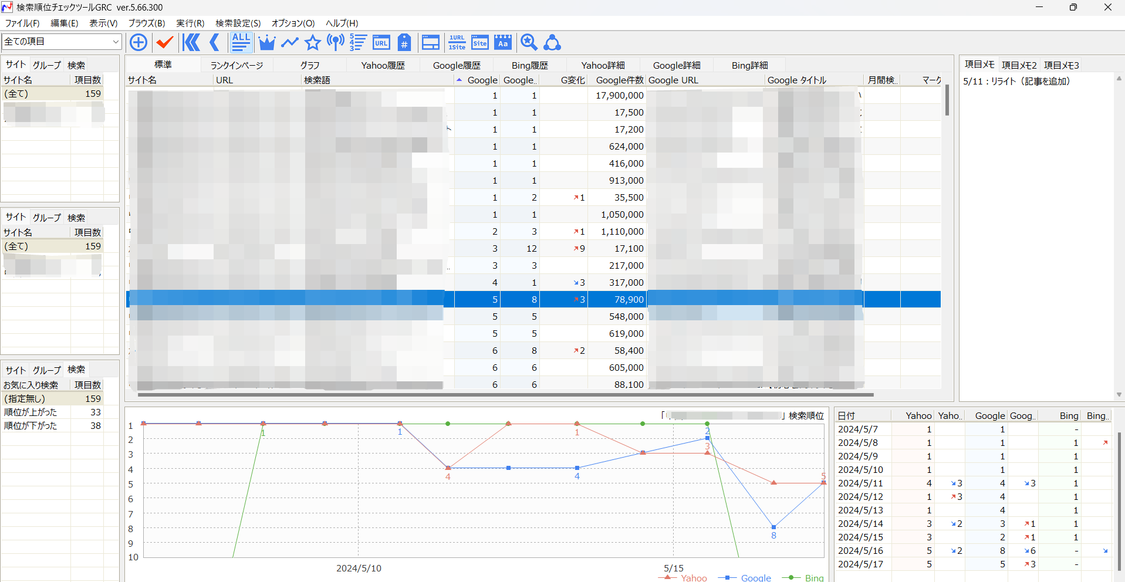Viewport: 1125px width, 582px height.
Task: Click the 5-4-3 numbered list icon
Action: pos(358,42)
